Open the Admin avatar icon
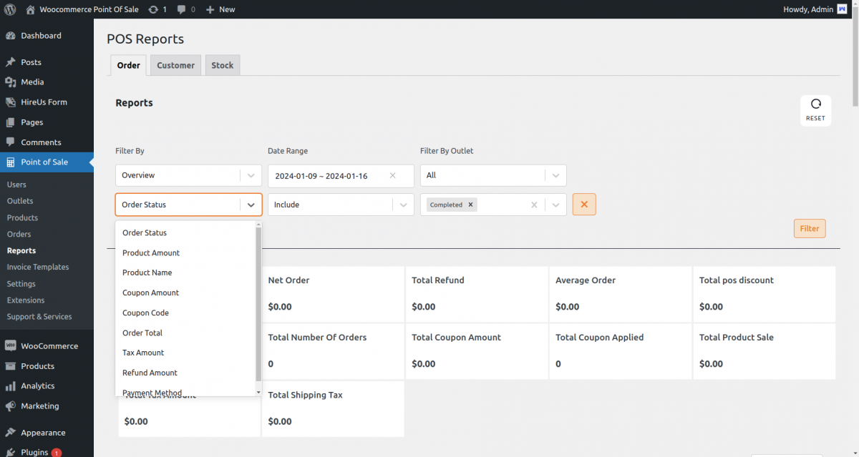 coord(843,9)
